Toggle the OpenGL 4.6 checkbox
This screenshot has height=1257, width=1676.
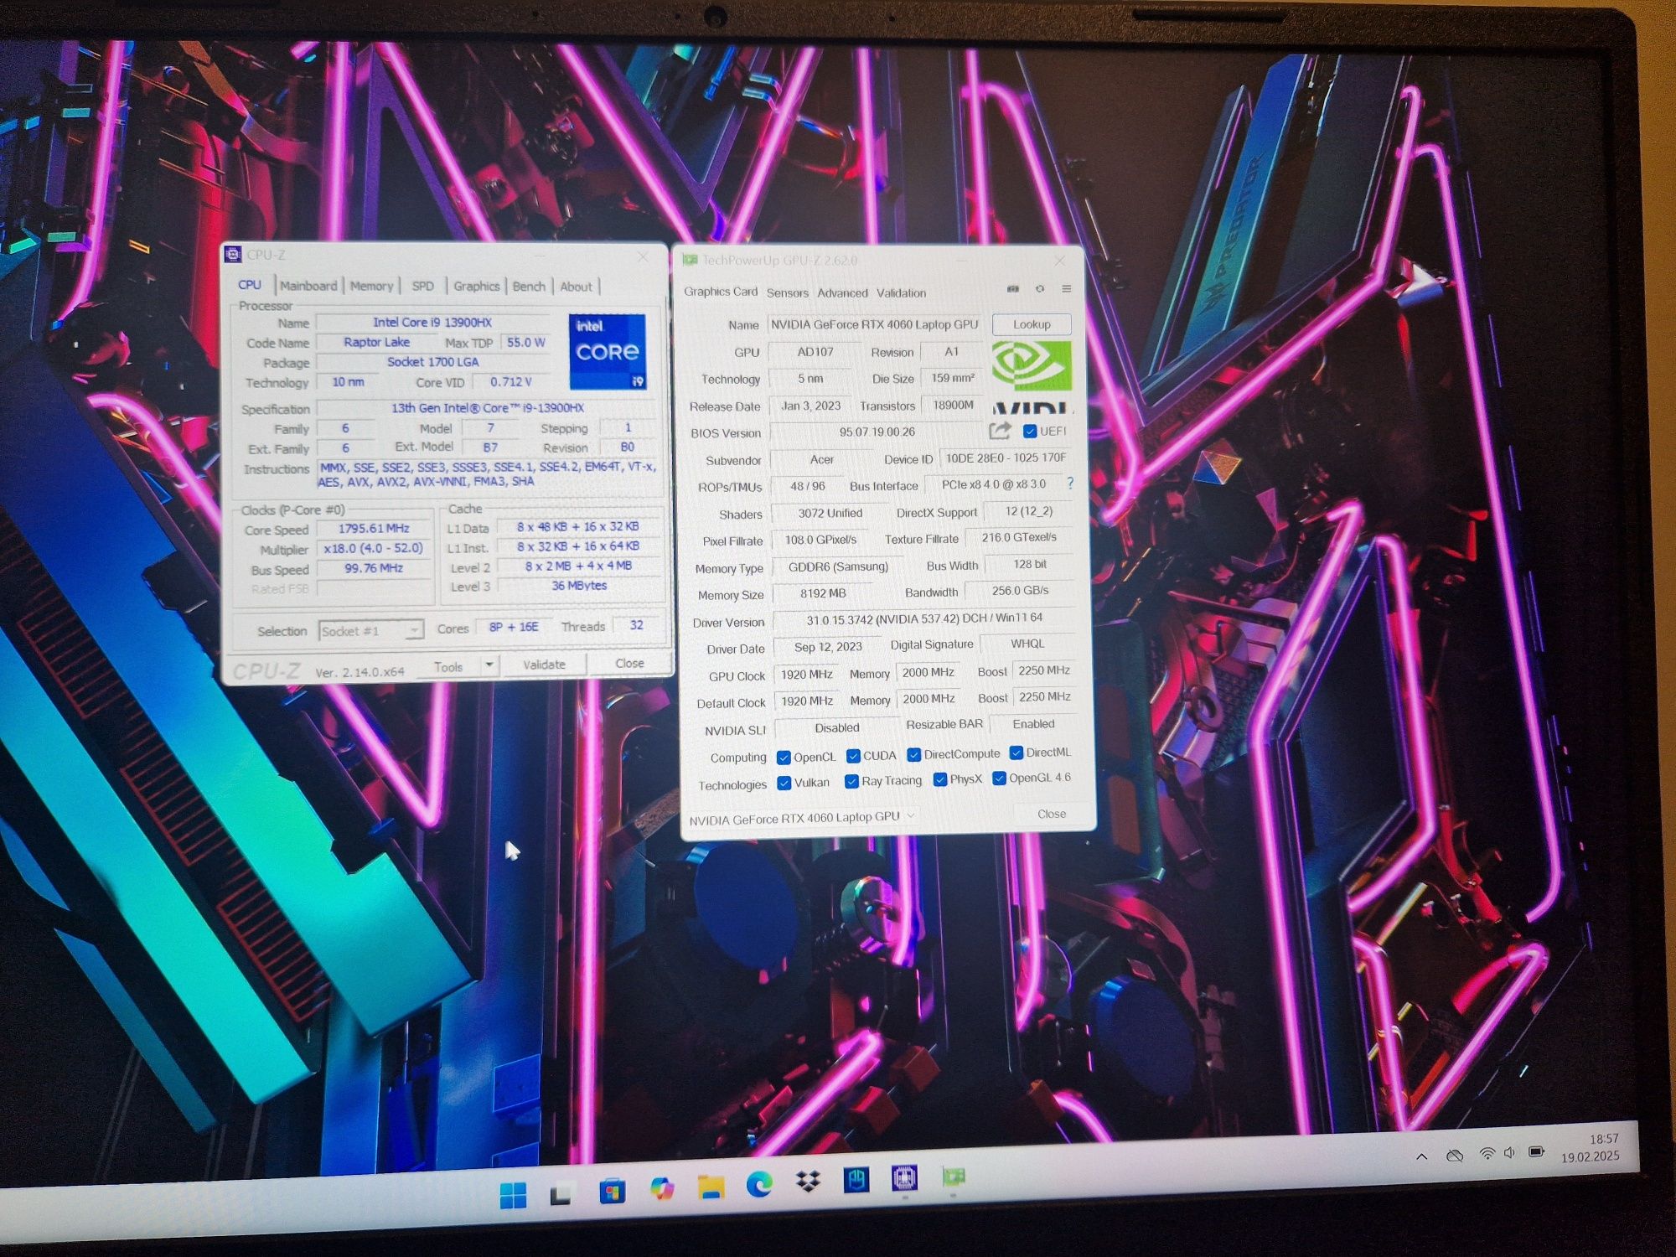[999, 778]
